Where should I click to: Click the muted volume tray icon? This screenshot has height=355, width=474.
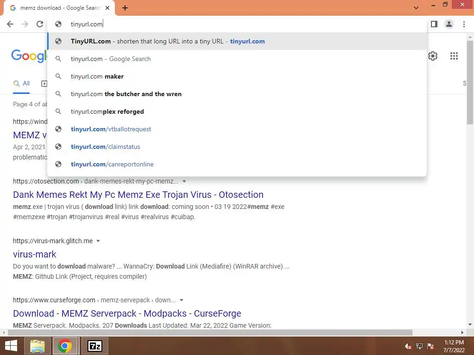[x=408, y=346]
